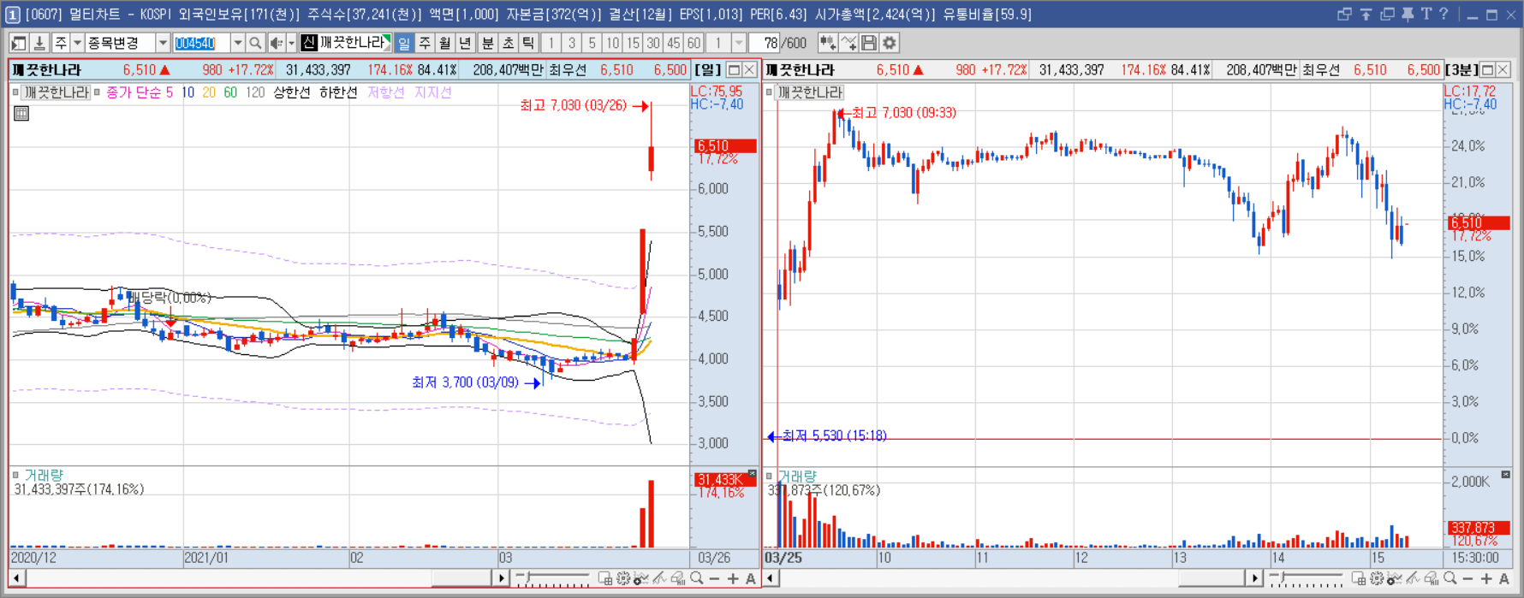1524x598 pixels.
Task: Click the 깨끗한나라 legend label in 3-minute chart
Action: click(x=810, y=92)
